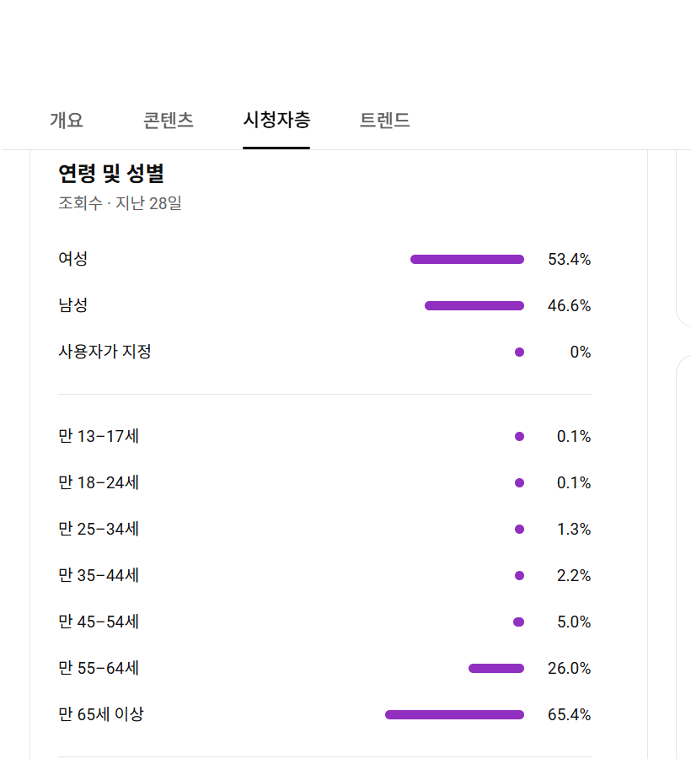
Task: Click the 여성 53.4% purple bar
Action: [x=467, y=260]
